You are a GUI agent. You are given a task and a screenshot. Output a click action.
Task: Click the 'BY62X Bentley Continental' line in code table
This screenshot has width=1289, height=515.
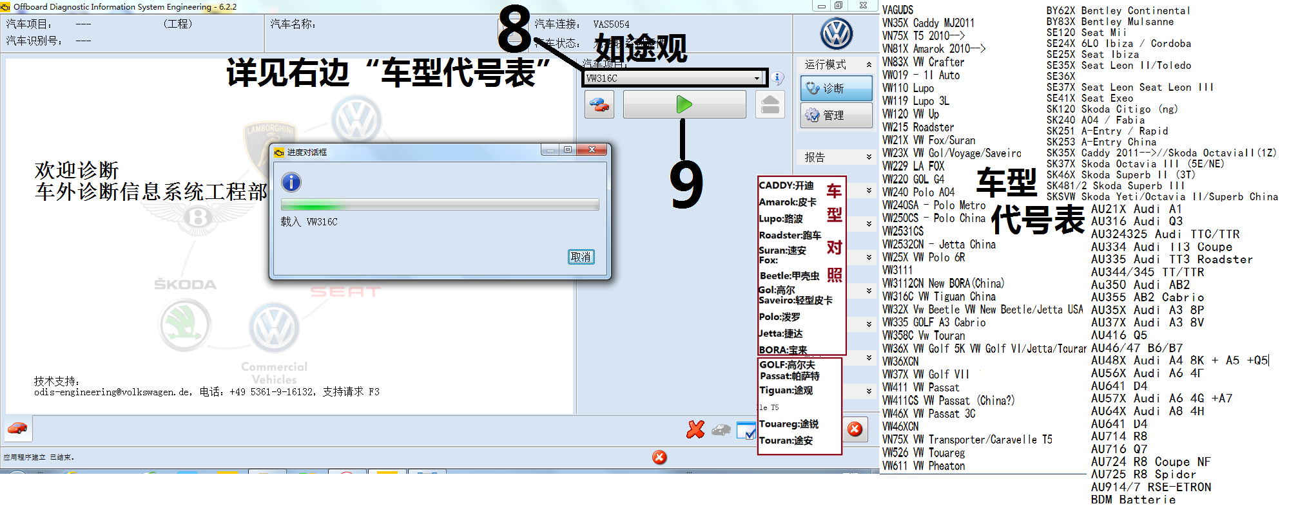[x=1118, y=10]
